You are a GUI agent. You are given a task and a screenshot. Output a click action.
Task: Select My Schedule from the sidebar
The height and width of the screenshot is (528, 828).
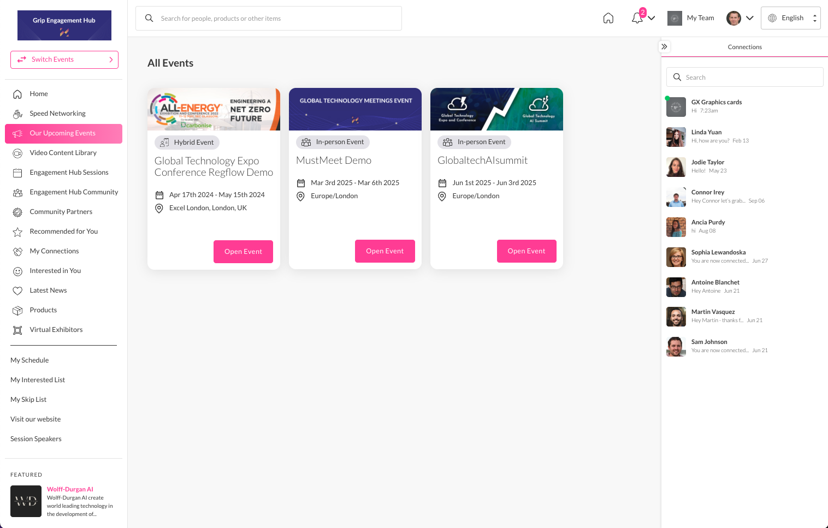click(x=29, y=360)
